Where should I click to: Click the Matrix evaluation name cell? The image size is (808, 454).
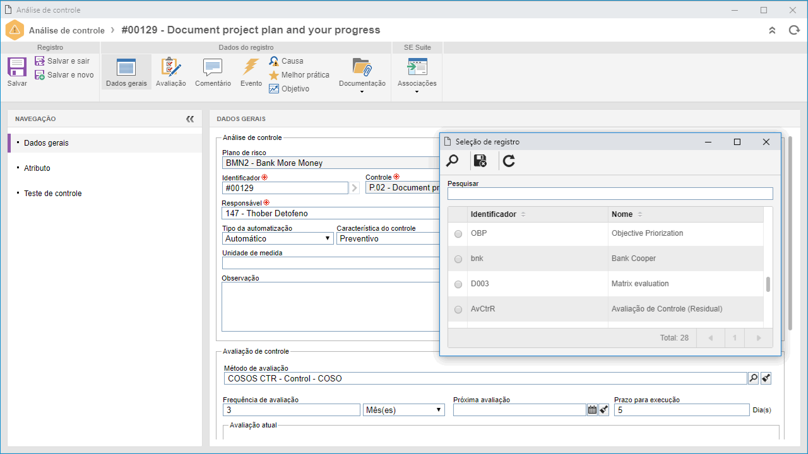(686, 284)
